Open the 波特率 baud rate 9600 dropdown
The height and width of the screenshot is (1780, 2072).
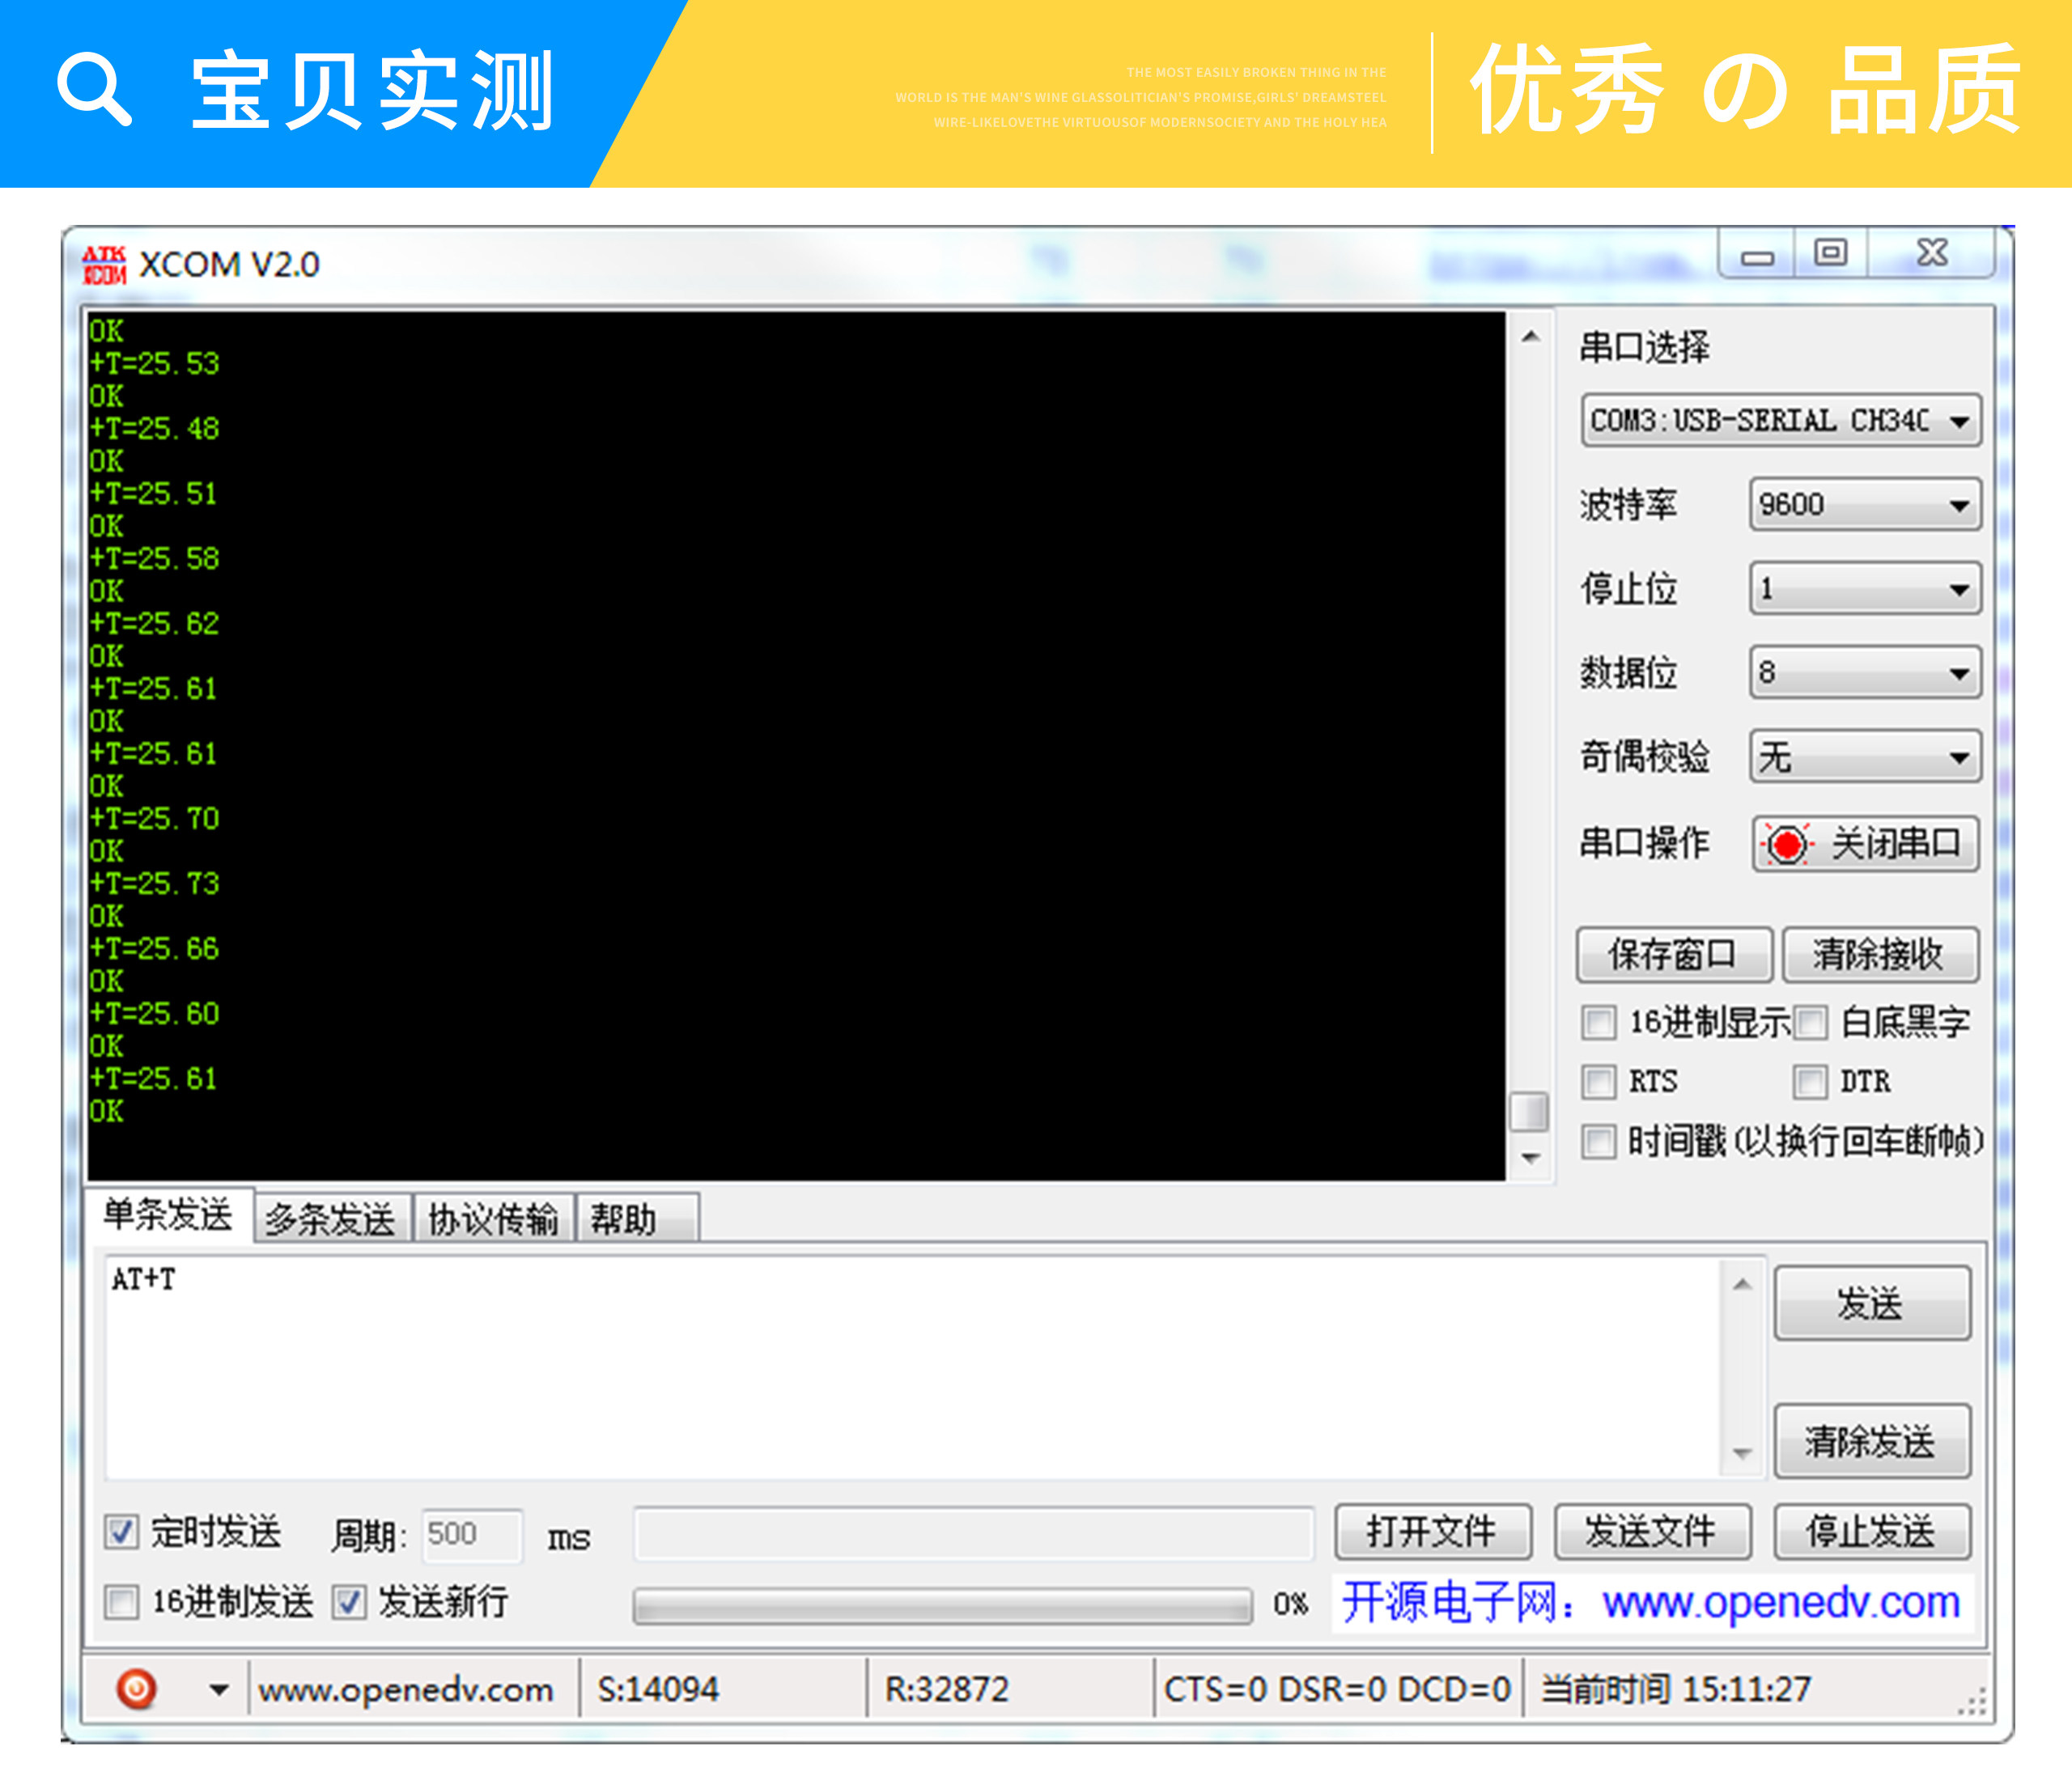(x=1865, y=505)
